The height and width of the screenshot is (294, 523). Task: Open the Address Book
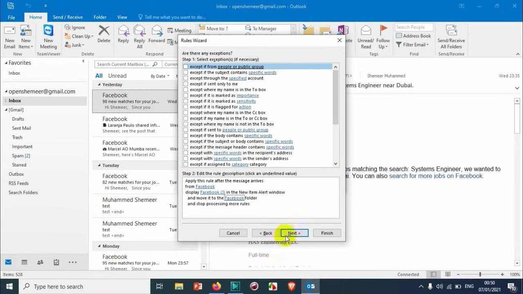coord(413,36)
